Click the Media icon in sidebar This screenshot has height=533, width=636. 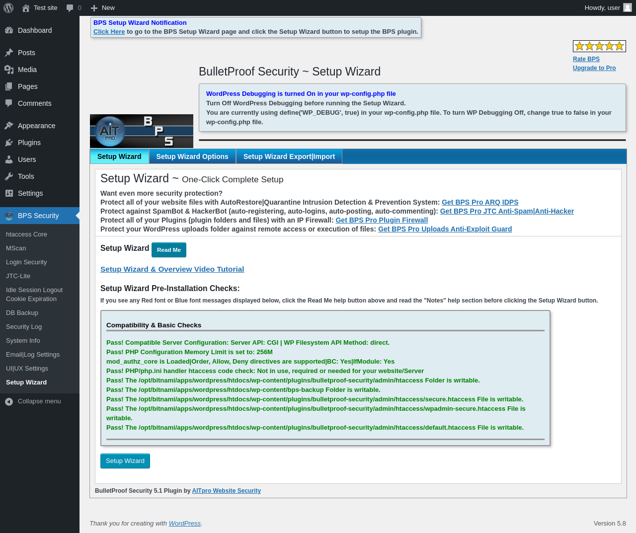(x=9, y=70)
